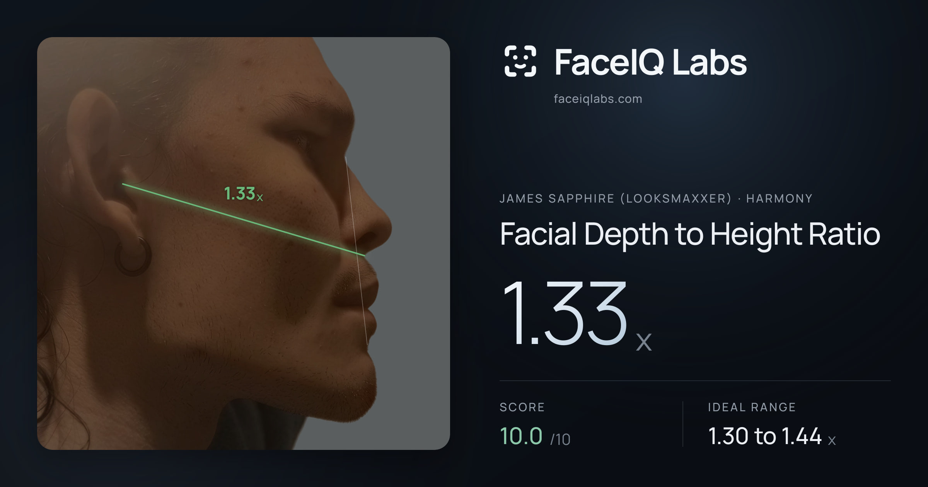Click the IDEAL RANGE label
This screenshot has width=928, height=487.
pyautogui.click(x=752, y=407)
